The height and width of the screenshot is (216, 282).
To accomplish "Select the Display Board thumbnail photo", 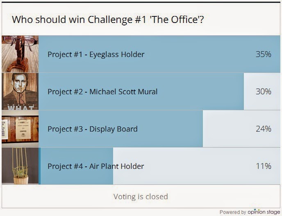I will tap(20, 129).
